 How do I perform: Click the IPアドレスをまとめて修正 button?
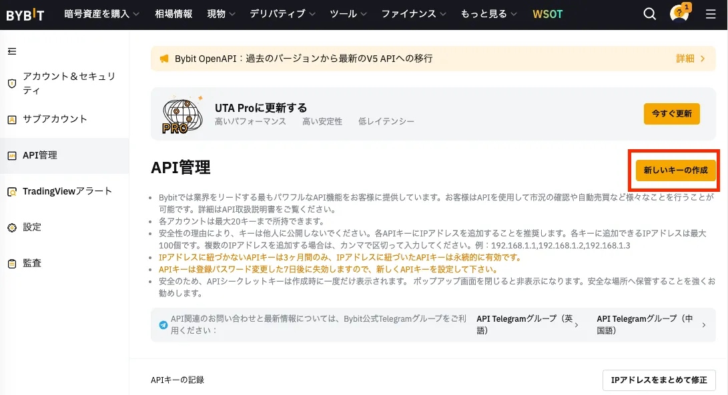coord(659,380)
